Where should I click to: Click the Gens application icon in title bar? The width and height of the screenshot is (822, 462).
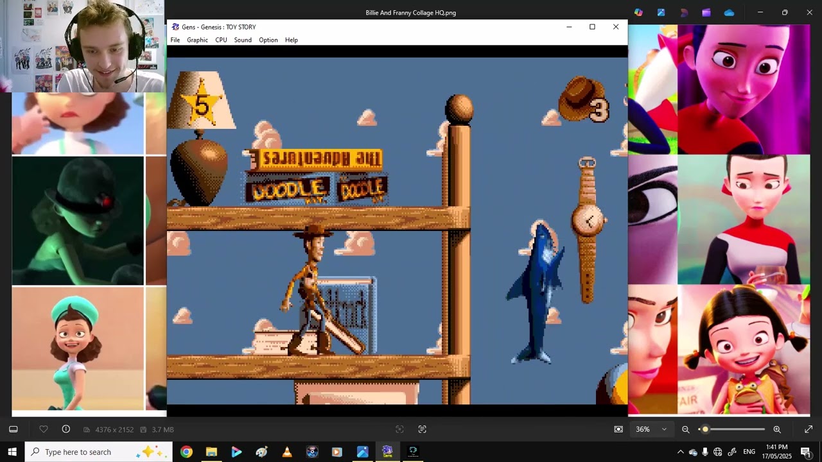pos(175,27)
